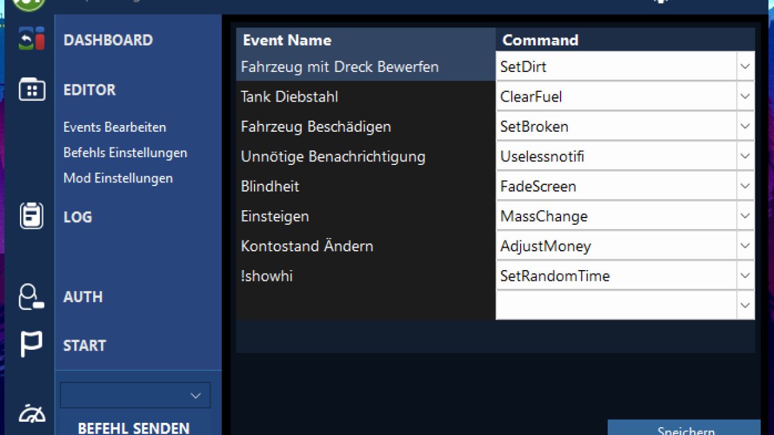
Task: Open the SetDirt command dropdown
Action: pos(745,66)
